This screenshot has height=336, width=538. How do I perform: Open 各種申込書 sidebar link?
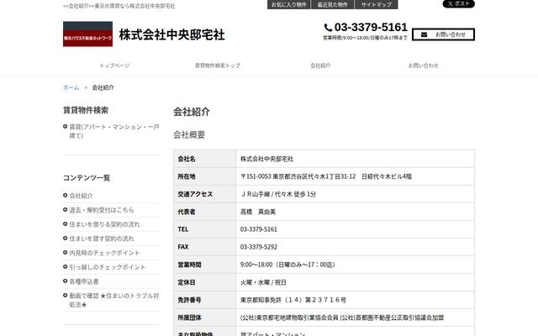pyautogui.click(x=84, y=281)
